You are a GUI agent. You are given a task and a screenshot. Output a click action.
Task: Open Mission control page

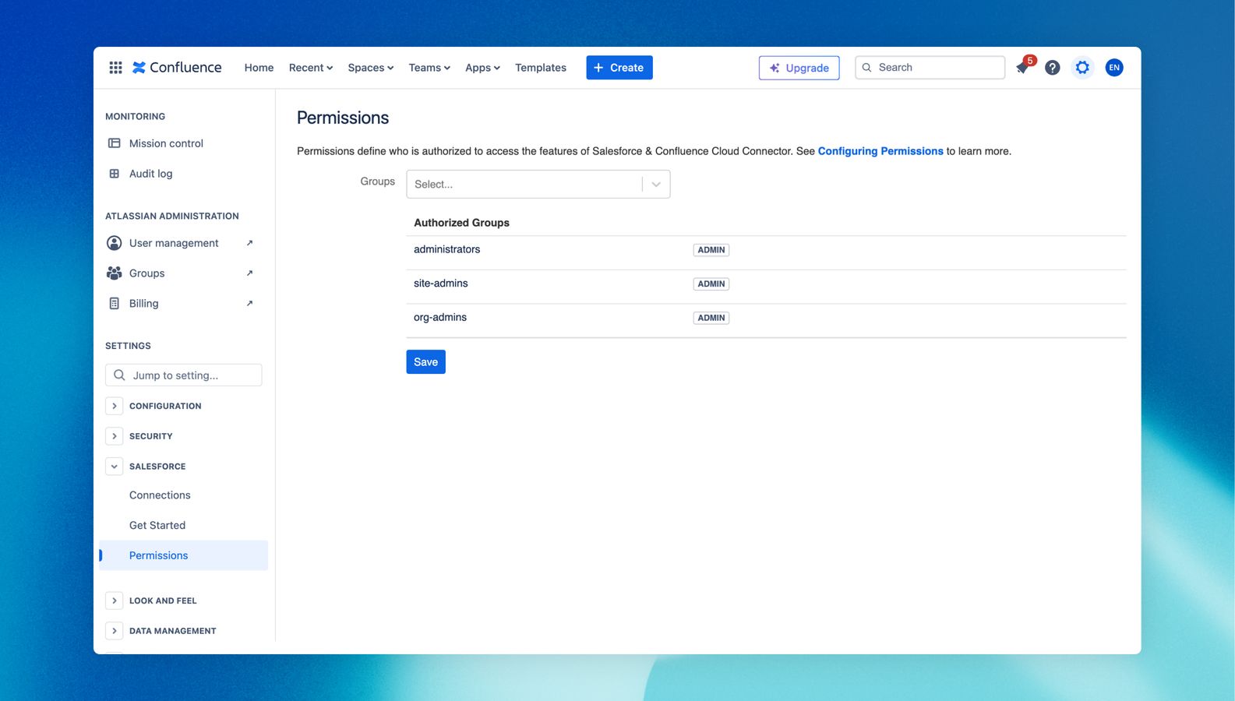coord(166,143)
